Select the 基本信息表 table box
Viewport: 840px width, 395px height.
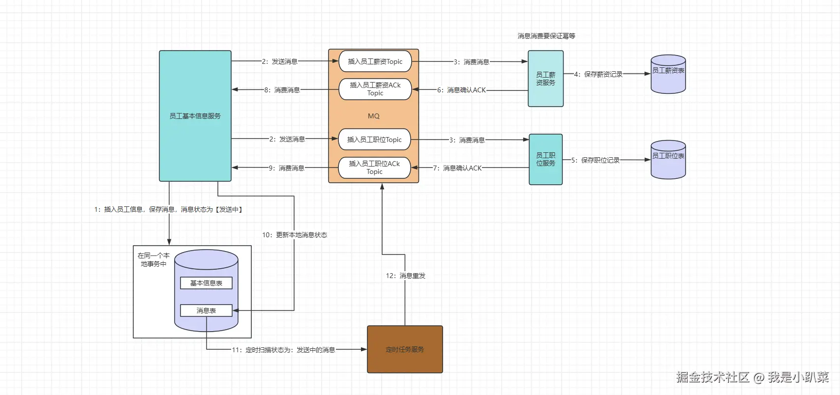(206, 283)
